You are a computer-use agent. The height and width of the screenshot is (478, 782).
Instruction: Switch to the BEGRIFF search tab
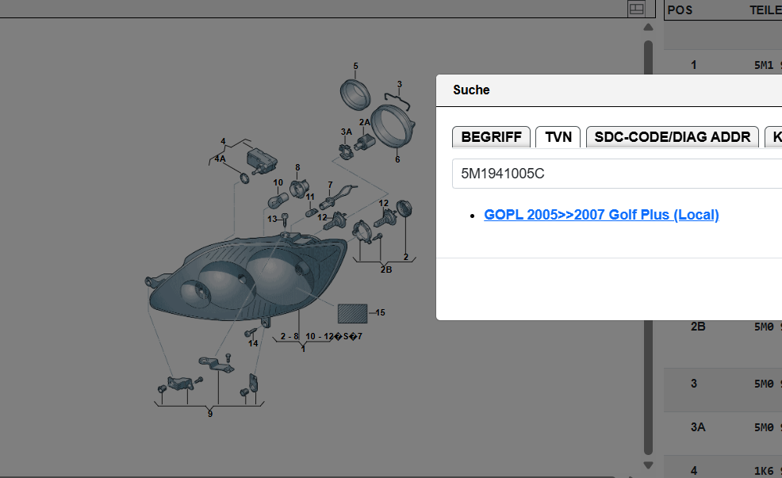(491, 137)
